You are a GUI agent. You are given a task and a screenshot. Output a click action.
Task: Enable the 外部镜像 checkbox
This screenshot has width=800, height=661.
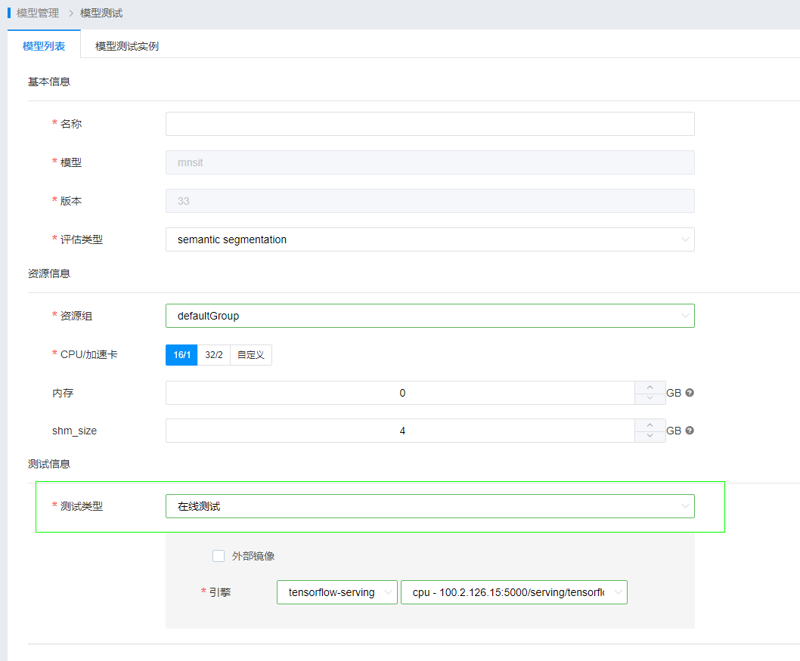[219, 556]
